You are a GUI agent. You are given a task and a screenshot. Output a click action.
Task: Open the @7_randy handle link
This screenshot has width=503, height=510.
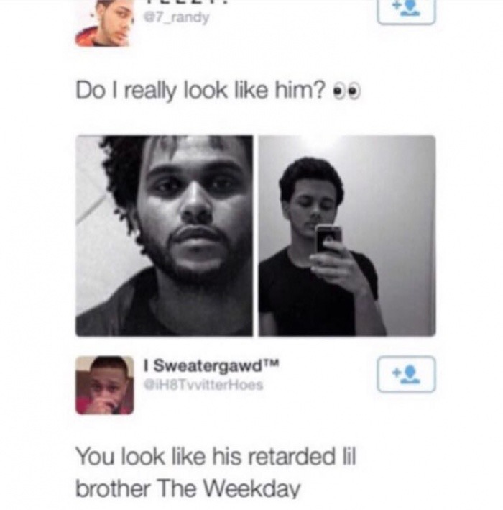(177, 17)
